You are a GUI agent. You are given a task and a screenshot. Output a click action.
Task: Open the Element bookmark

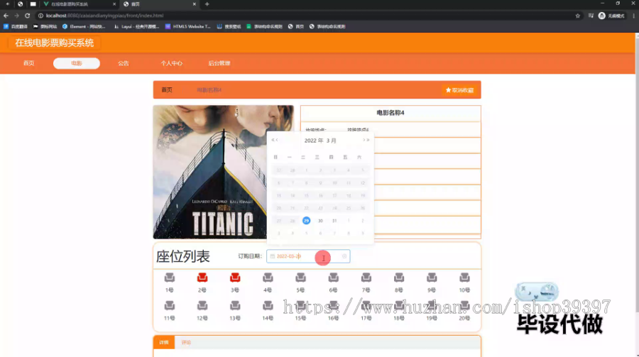84,26
